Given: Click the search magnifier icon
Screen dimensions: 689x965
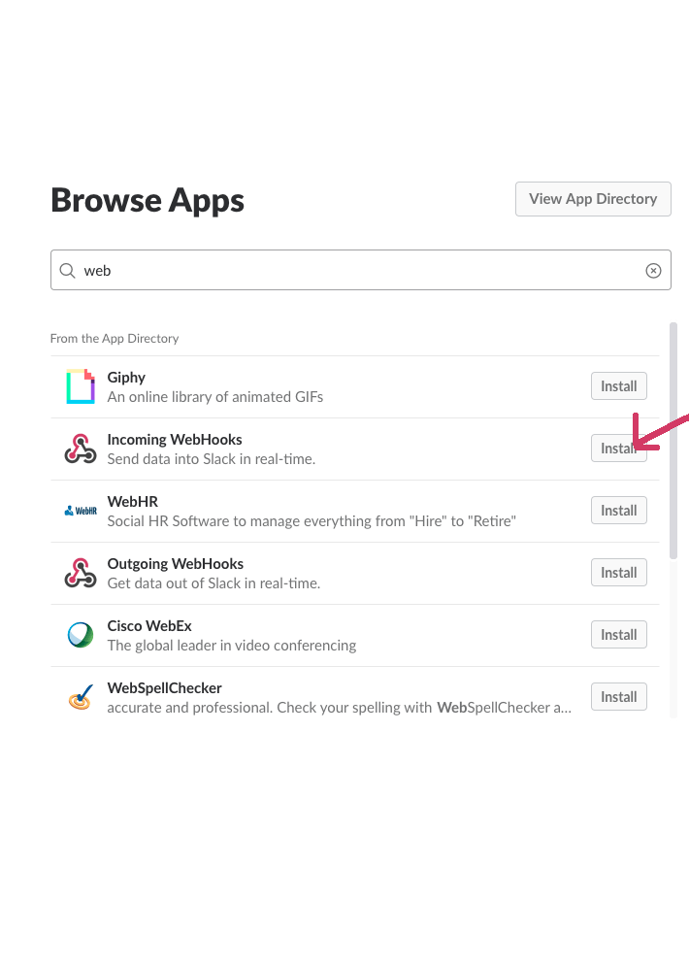Looking at the screenshot, I should [67, 270].
